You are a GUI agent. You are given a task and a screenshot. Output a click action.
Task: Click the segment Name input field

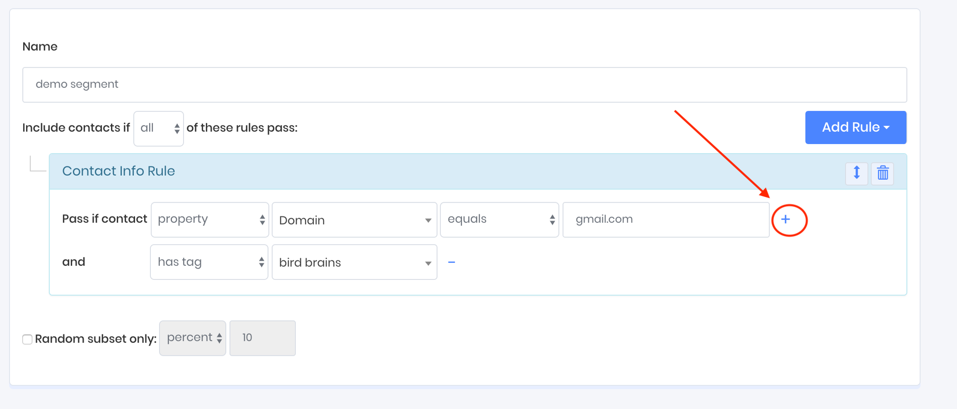click(x=464, y=85)
